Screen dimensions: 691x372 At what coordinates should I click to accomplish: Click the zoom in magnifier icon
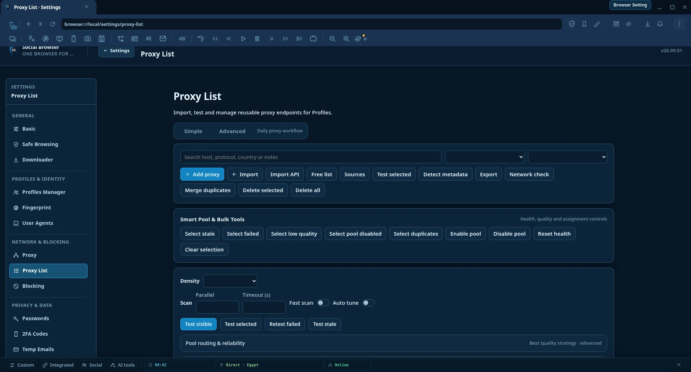(x=346, y=38)
